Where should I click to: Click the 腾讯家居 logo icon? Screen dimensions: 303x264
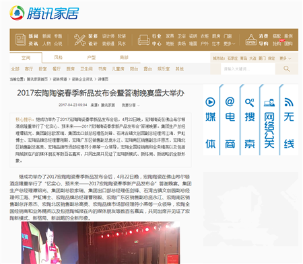[17, 13]
